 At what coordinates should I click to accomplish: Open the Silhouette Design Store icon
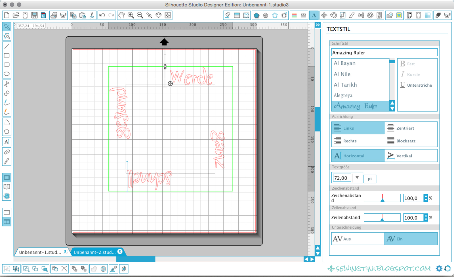[7, 196]
